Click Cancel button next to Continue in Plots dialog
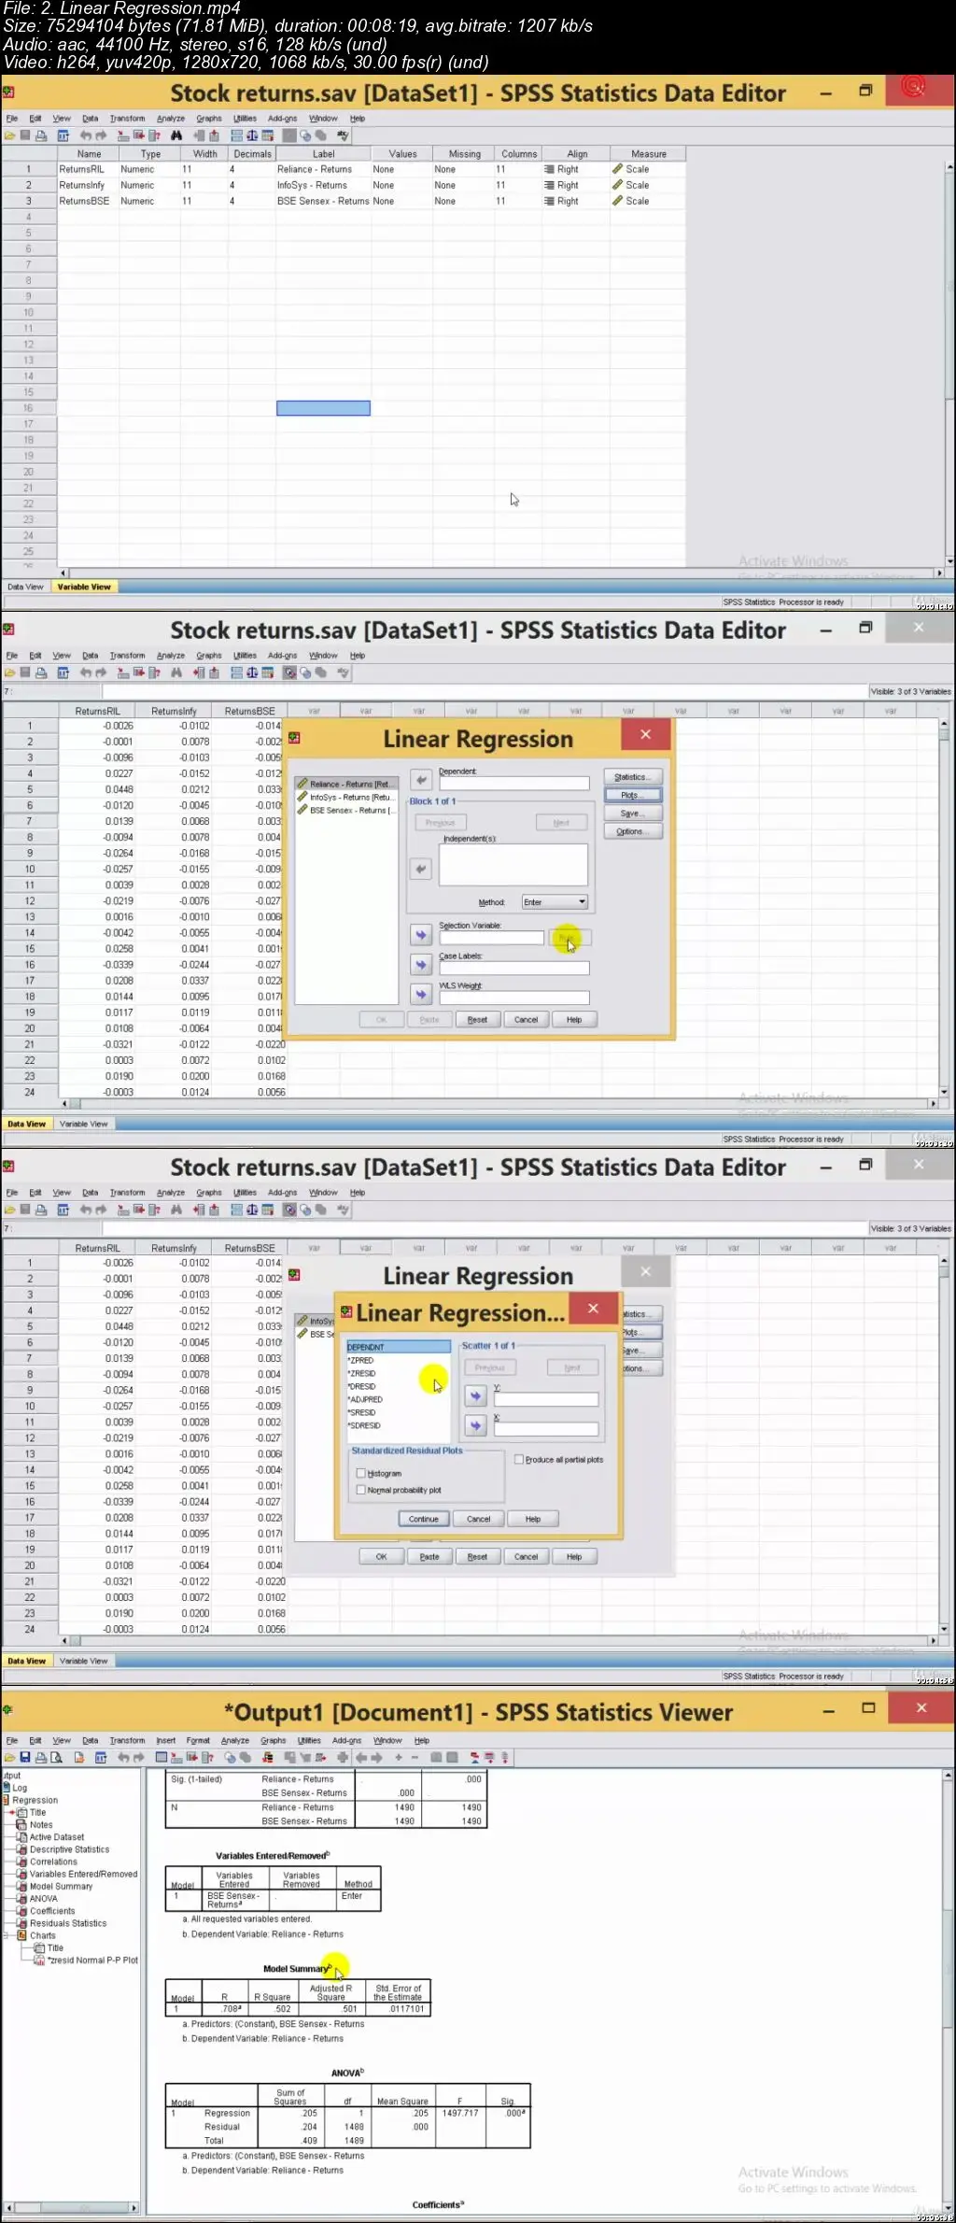 tap(478, 1519)
